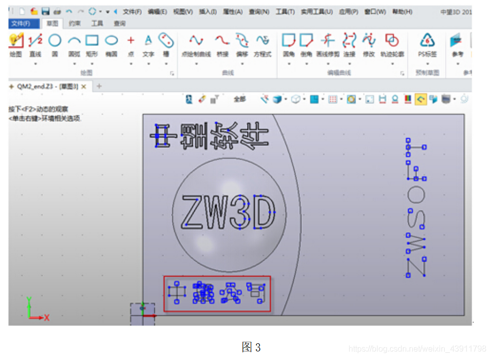Click the shaded cube display icon
The image size is (491, 358).
click(277, 100)
